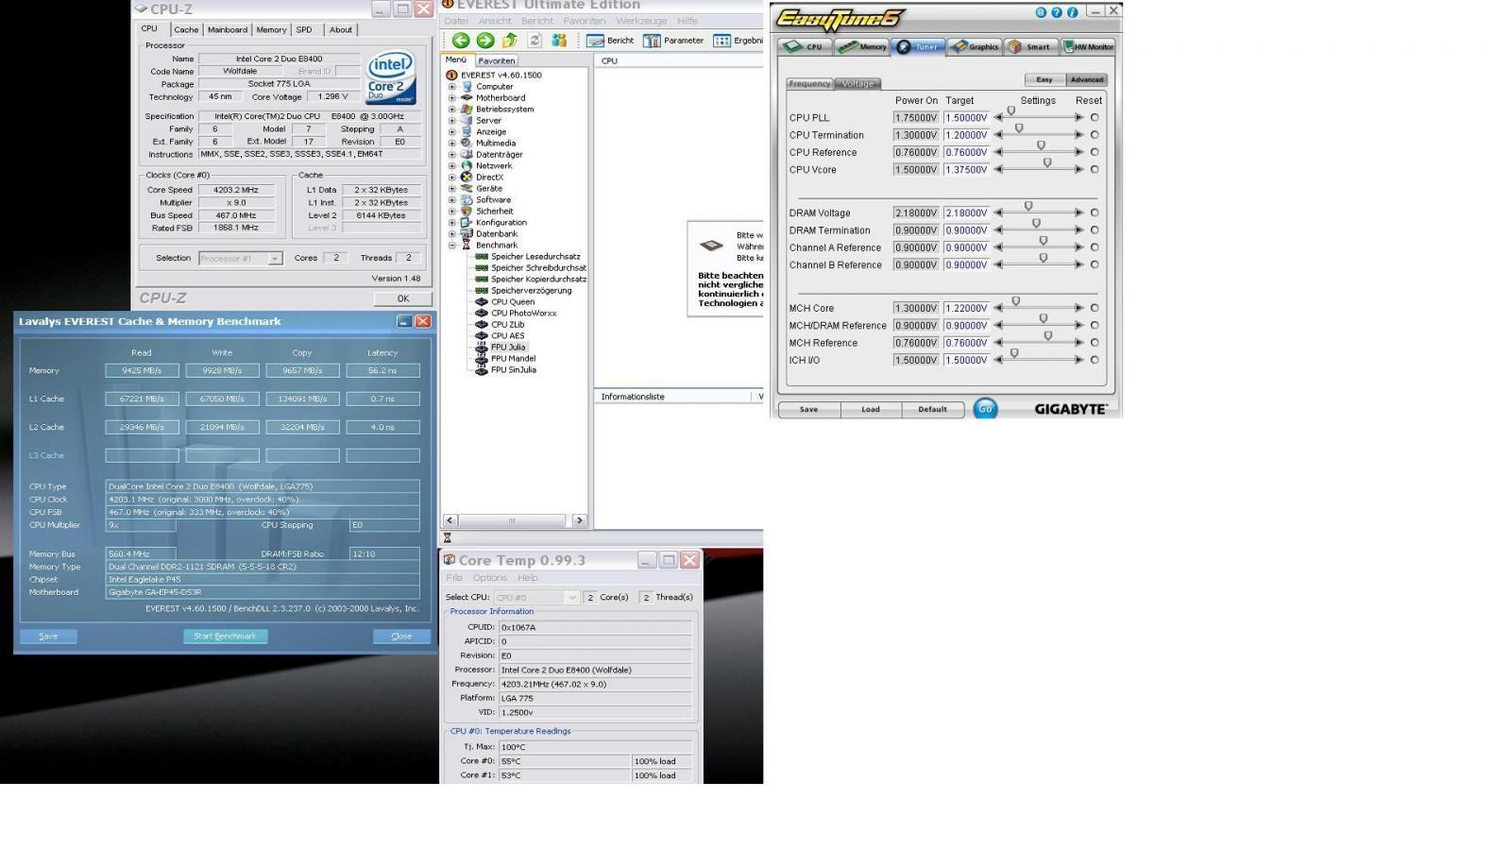Switch to the SPD tab in CPU-Z
The width and height of the screenshot is (1511, 850).
(x=304, y=29)
